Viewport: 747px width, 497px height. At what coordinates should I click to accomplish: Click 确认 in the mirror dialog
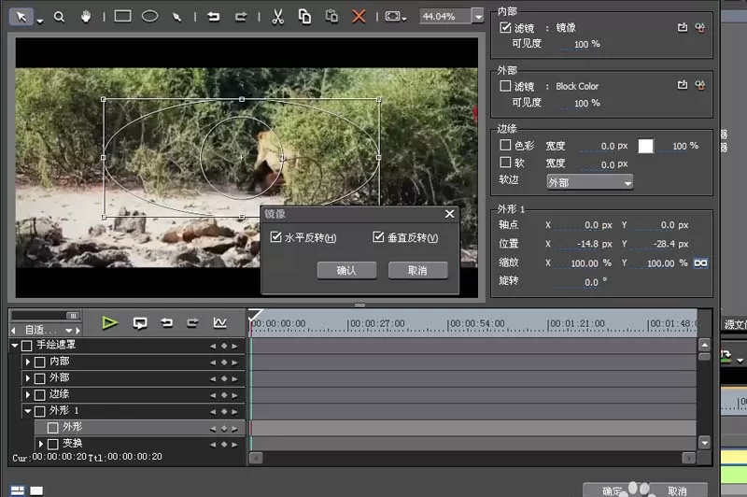click(346, 270)
